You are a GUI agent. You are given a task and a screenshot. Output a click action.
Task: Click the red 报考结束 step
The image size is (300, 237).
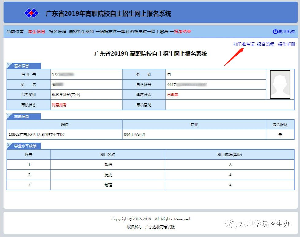183,32
